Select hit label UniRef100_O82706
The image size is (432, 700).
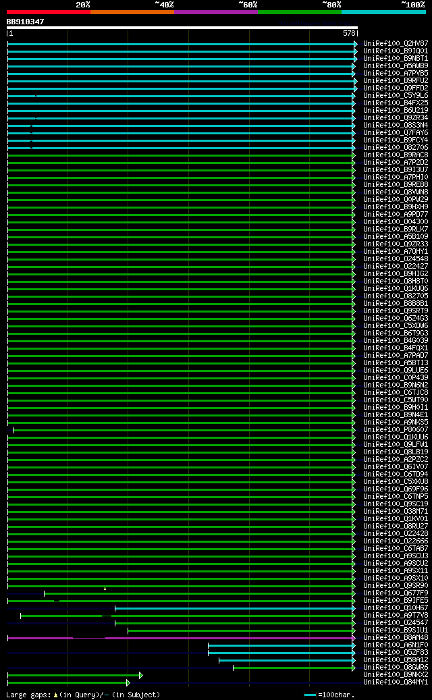pos(396,148)
